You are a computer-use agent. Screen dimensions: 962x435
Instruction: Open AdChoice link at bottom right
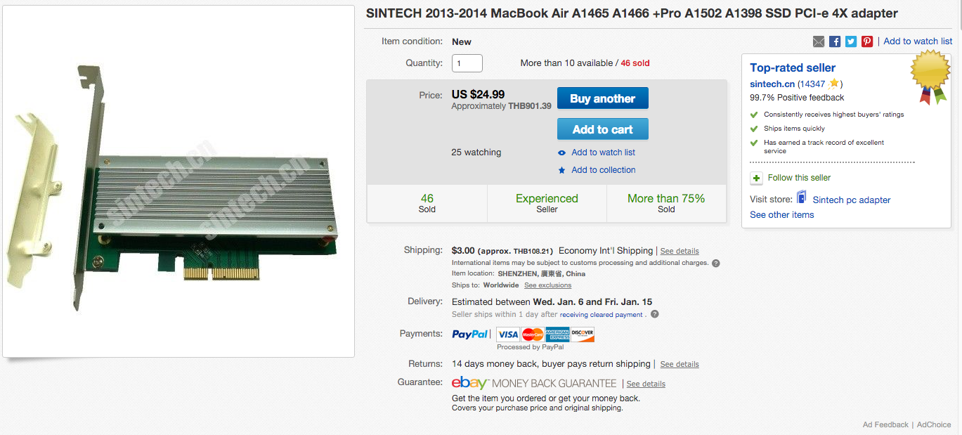pos(933,424)
